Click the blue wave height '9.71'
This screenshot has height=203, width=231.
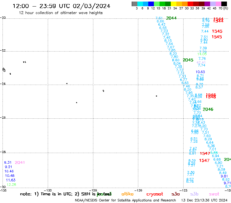pyautogui.click(x=227, y=183)
